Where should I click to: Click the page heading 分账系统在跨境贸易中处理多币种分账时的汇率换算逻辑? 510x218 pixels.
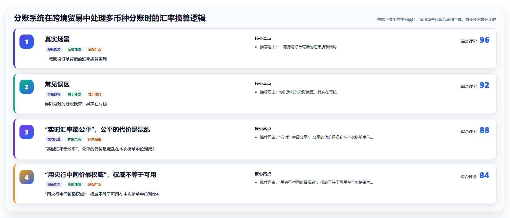(x=110, y=18)
